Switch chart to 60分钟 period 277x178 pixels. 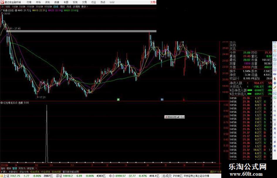pos(48,6)
